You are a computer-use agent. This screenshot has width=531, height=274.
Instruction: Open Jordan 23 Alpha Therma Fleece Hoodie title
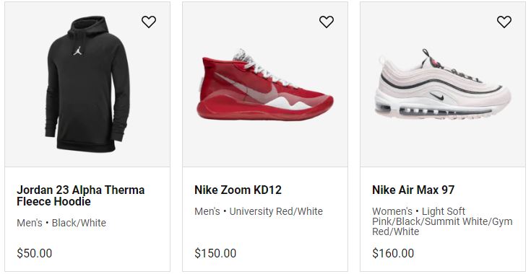click(81, 195)
